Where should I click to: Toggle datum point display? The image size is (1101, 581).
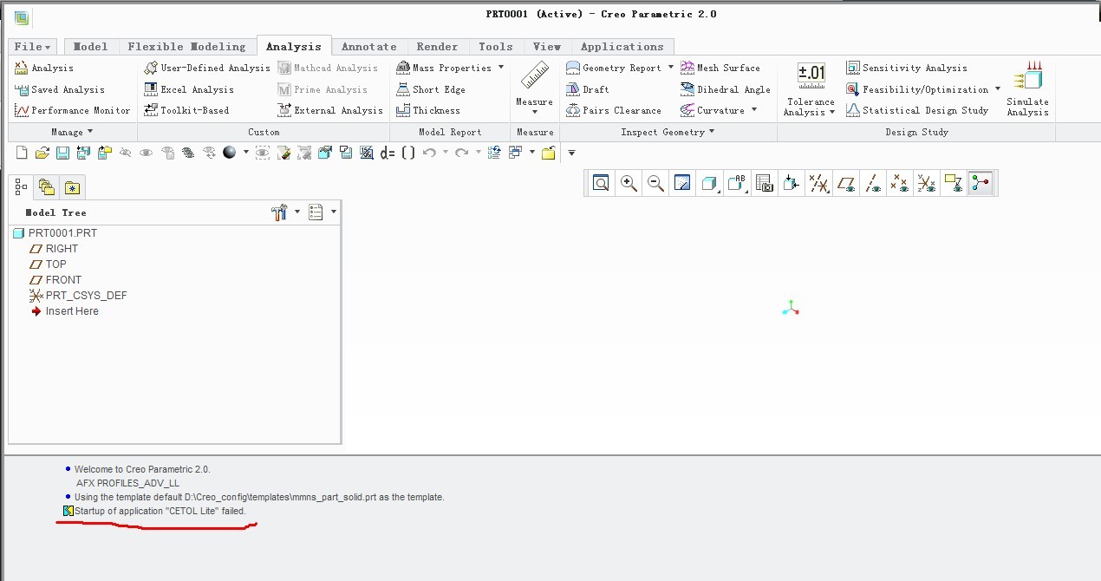click(x=899, y=183)
